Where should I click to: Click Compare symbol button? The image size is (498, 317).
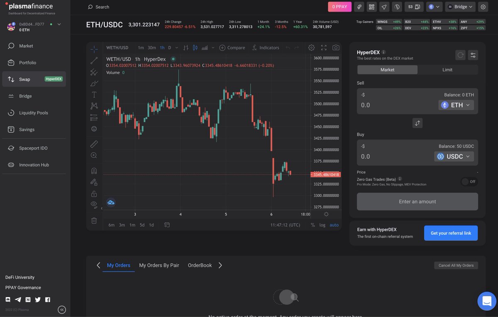[x=232, y=48]
